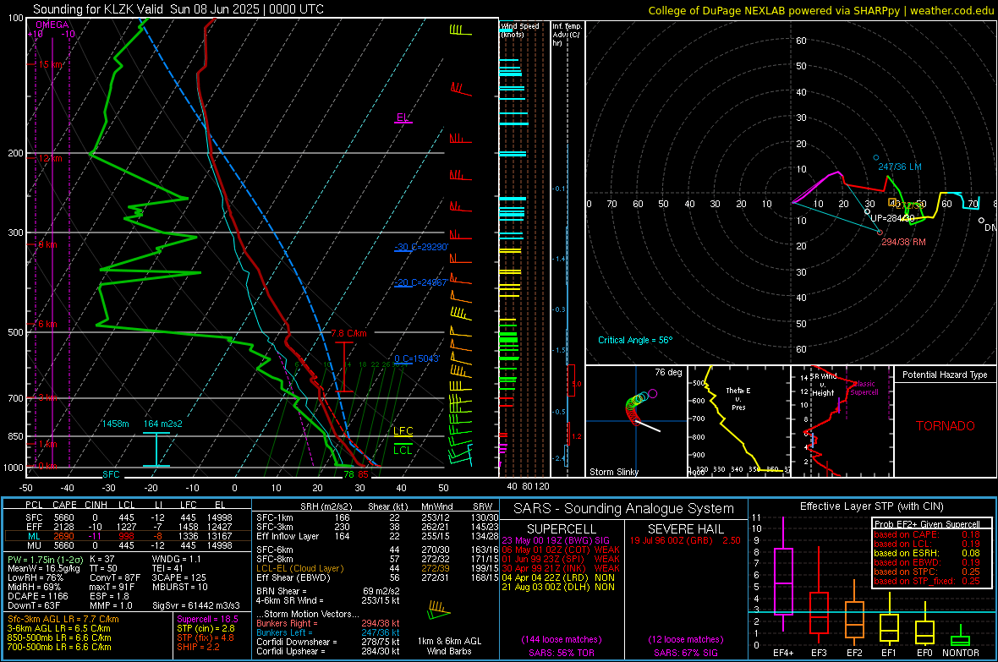Click the Critical Angle = 56° readout

coord(635,340)
